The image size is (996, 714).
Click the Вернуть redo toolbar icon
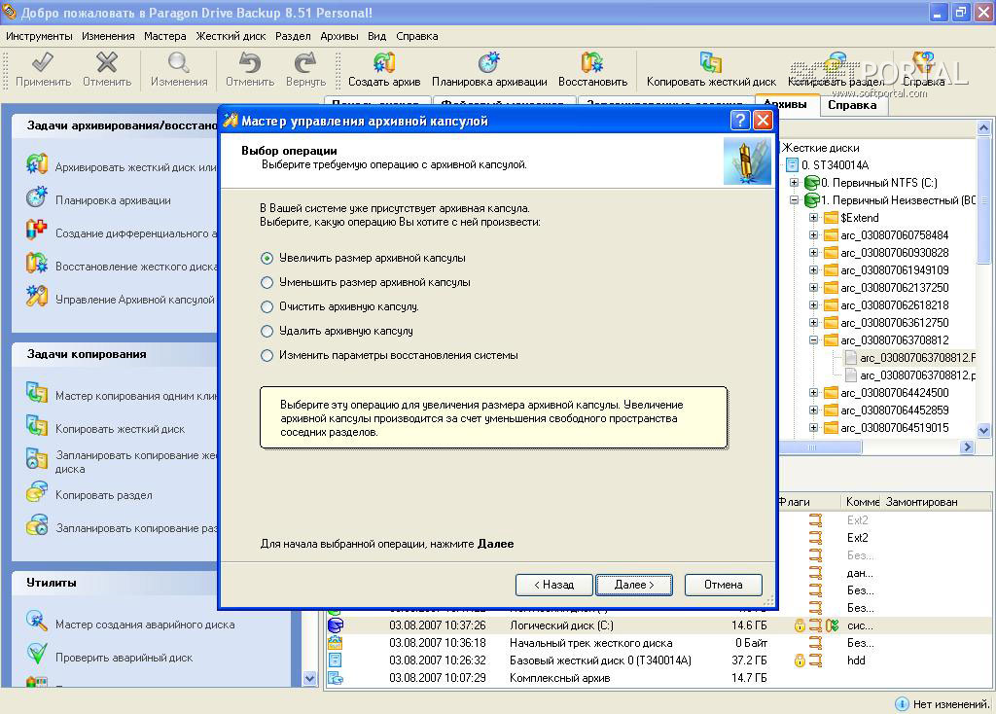(305, 62)
